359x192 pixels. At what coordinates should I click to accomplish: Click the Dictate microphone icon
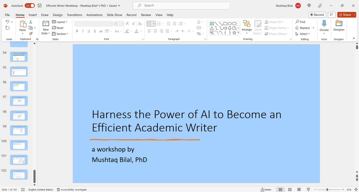coord(324,24)
